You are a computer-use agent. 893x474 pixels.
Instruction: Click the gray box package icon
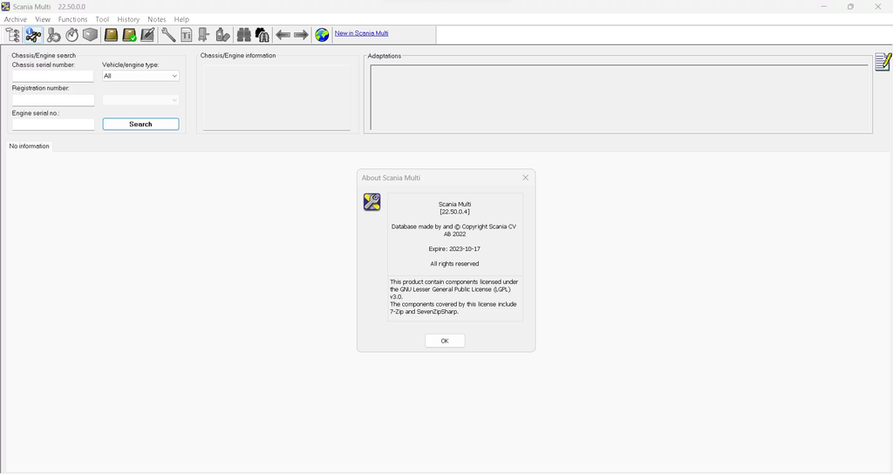pyautogui.click(x=90, y=35)
